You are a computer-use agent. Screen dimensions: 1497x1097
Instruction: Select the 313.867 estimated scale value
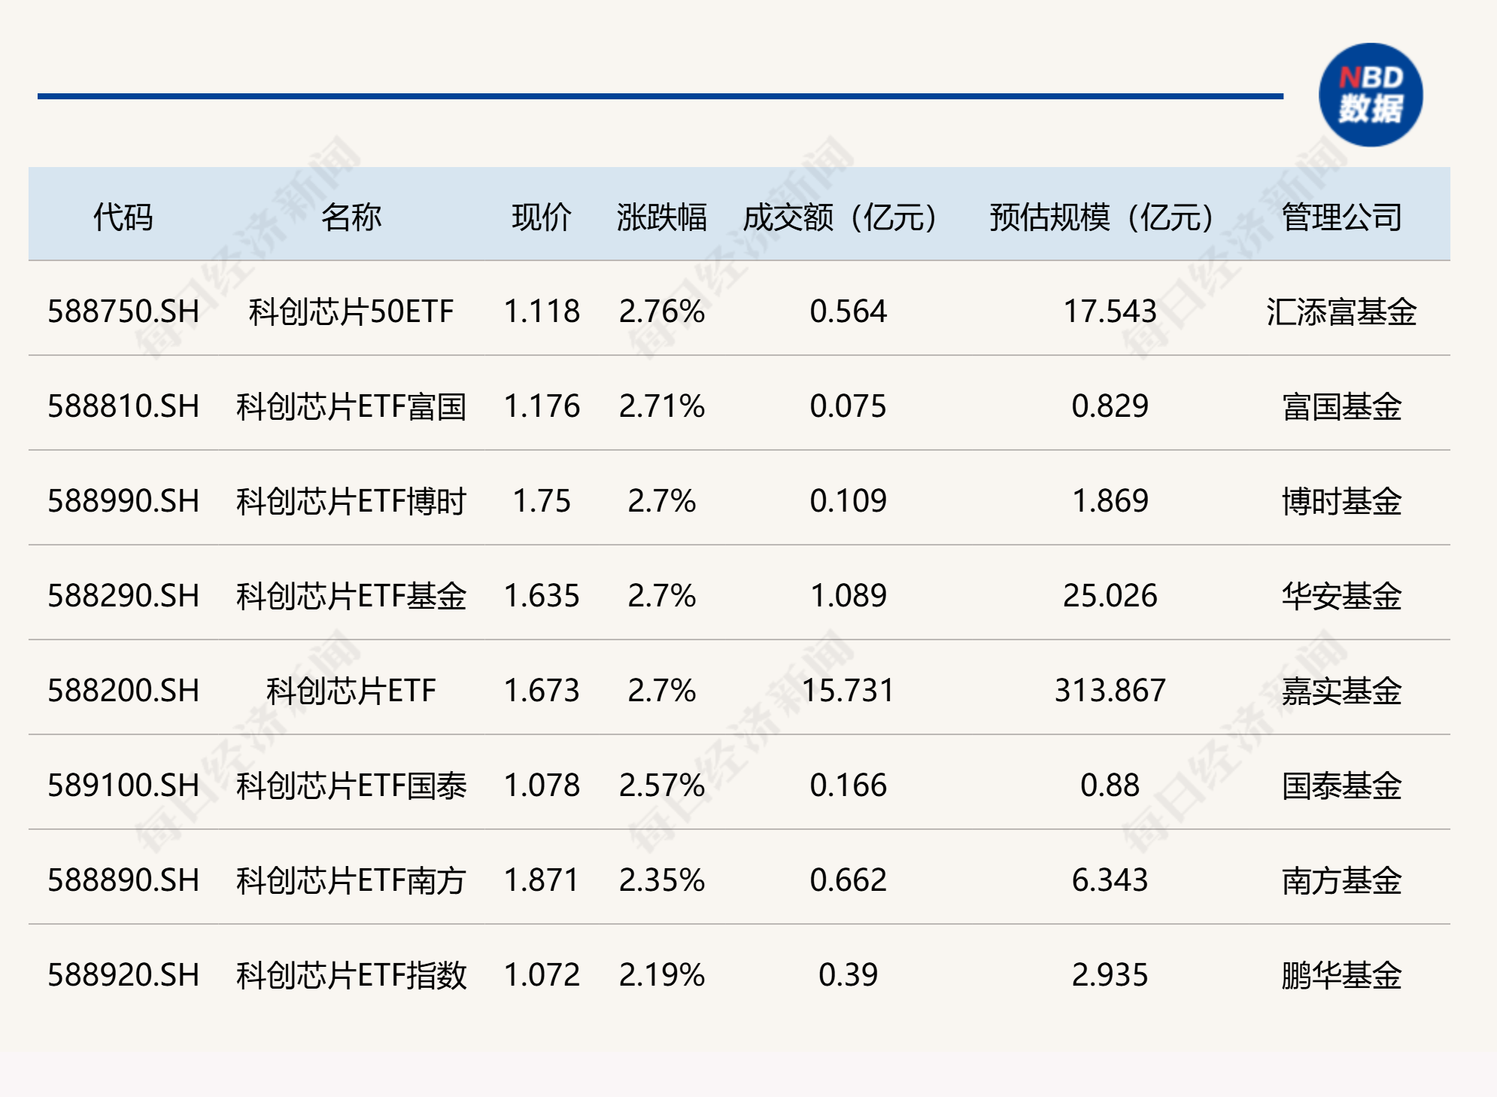click(1110, 691)
